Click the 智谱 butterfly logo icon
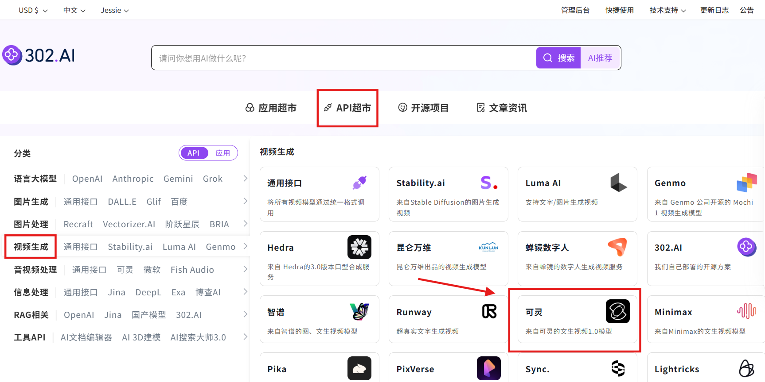The image size is (765, 382). coord(359,311)
